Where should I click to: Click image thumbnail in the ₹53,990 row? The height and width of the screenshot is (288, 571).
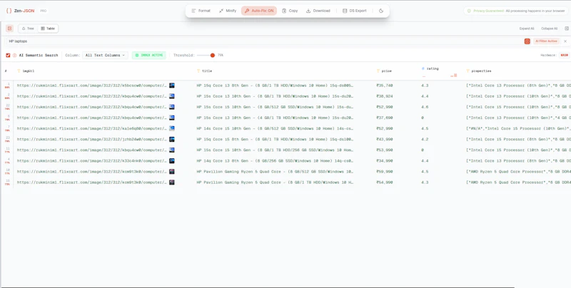pyautogui.click(x=172, y=150)
